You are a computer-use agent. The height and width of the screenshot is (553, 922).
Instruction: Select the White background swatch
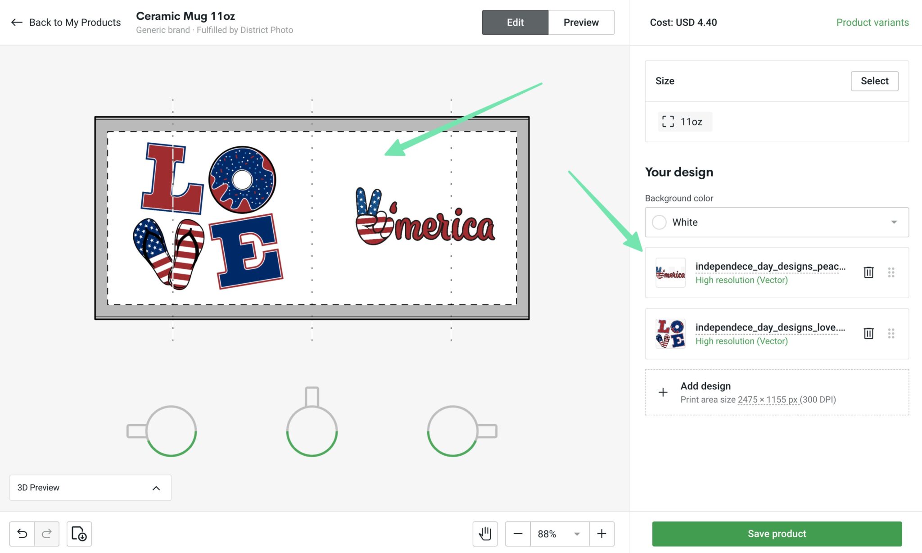pyautogui.click(x=659, y=222)
